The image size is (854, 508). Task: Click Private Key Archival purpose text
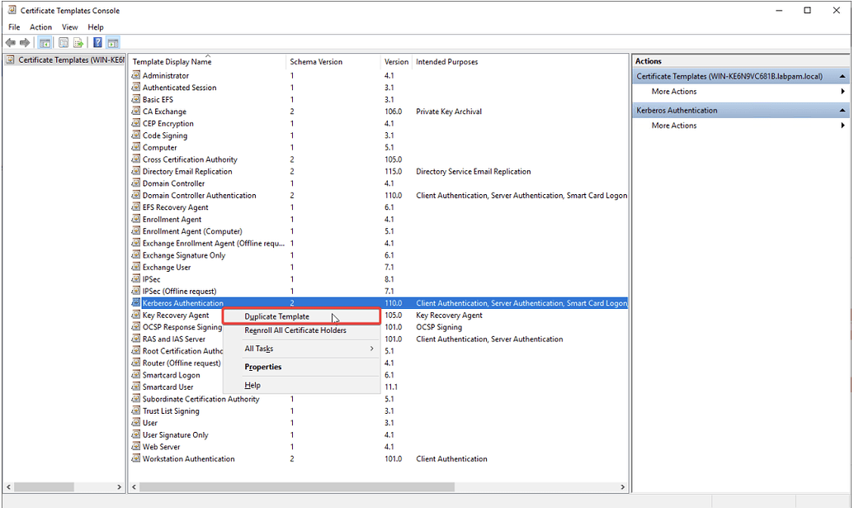449,112
